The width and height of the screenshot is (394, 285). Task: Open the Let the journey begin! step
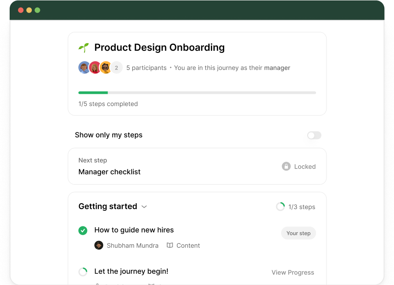(x=131, y=271)
